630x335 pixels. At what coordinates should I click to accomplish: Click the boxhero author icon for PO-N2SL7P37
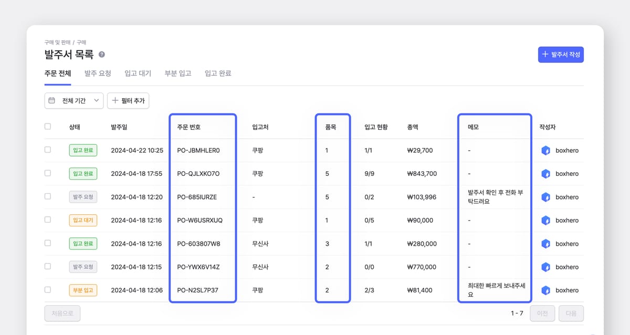pyautogui.click(x=546, y=290)
